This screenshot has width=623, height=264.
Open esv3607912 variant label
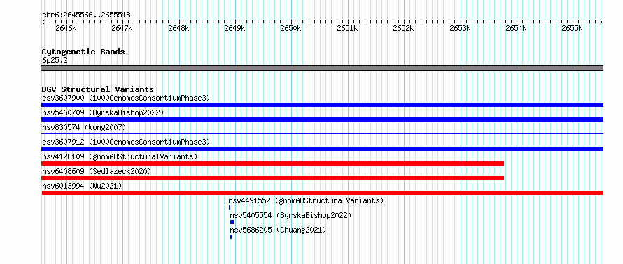click(x=126, y=142)
